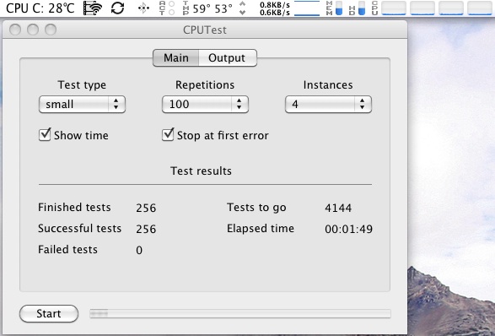The height and width of the screenshot is (336, 495).
Task: Click the CPU C: 28°C menu bar item
Action: (x=40, y=8)
